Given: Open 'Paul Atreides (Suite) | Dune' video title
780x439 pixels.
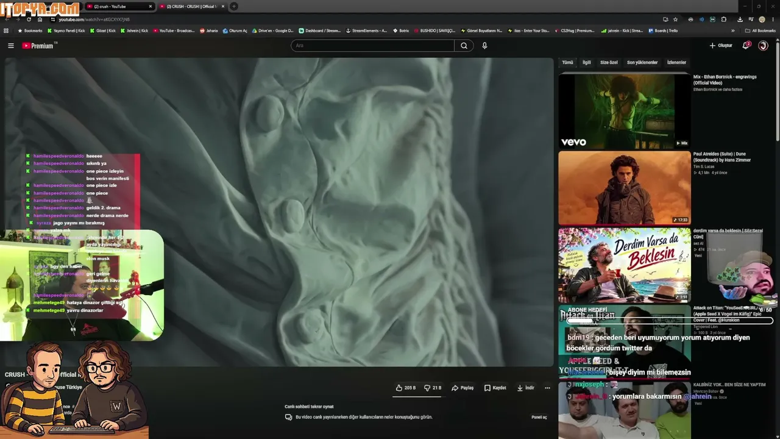Looking at the screenshot, I should click(722, 157).
